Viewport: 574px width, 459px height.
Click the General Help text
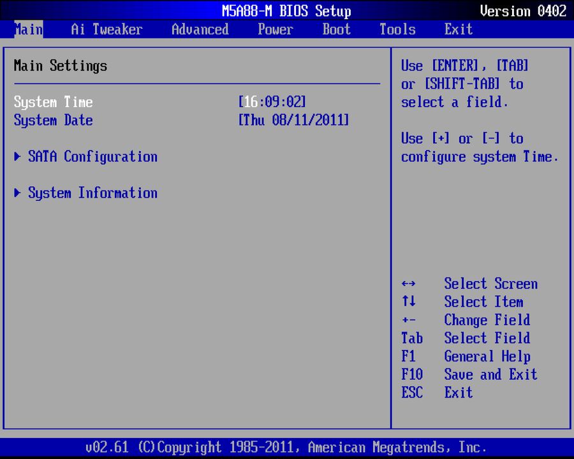tap(487, 356)
